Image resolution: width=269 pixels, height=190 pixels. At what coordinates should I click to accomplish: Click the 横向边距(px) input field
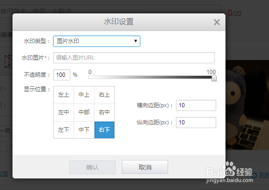[x=196, y=105]
